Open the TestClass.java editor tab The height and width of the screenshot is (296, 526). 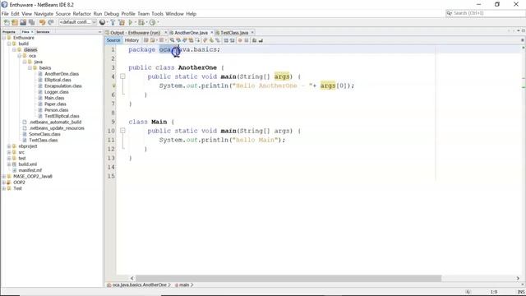(234, 33)
